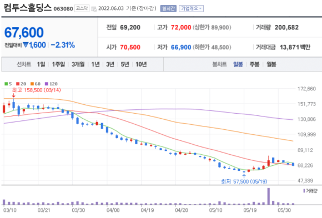Click the red 20-day average legend swatch
This screenshot has width=322, height=218.
18,84
